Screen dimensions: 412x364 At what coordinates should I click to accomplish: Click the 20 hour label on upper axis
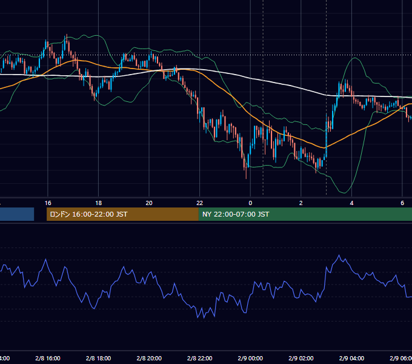[x=149, y=203]
